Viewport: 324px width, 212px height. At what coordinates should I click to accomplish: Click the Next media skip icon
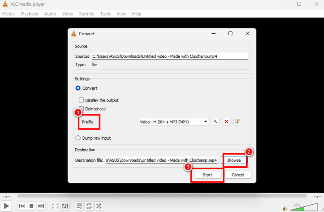[41, 206]
